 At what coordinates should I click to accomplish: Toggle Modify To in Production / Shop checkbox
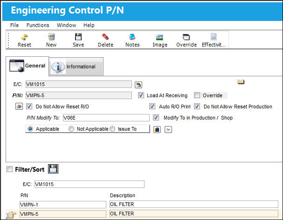tap(156, 118)
